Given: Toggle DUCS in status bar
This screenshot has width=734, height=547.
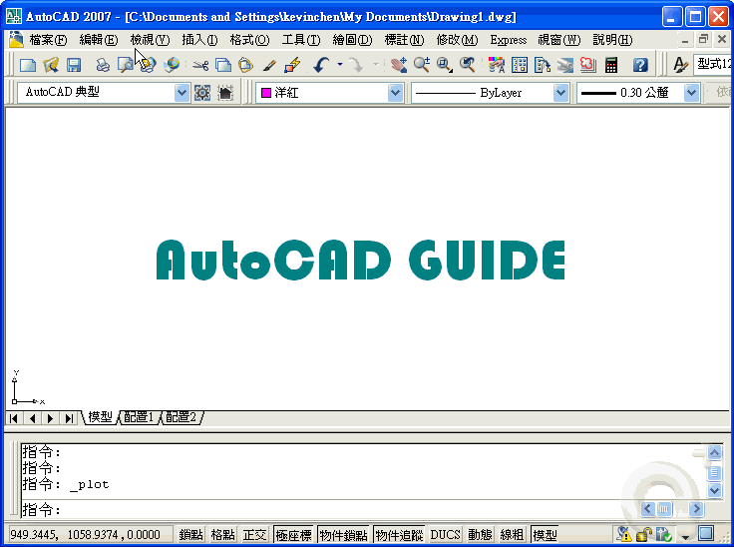Looking at the screenshot, I should [x=445, y=534].
